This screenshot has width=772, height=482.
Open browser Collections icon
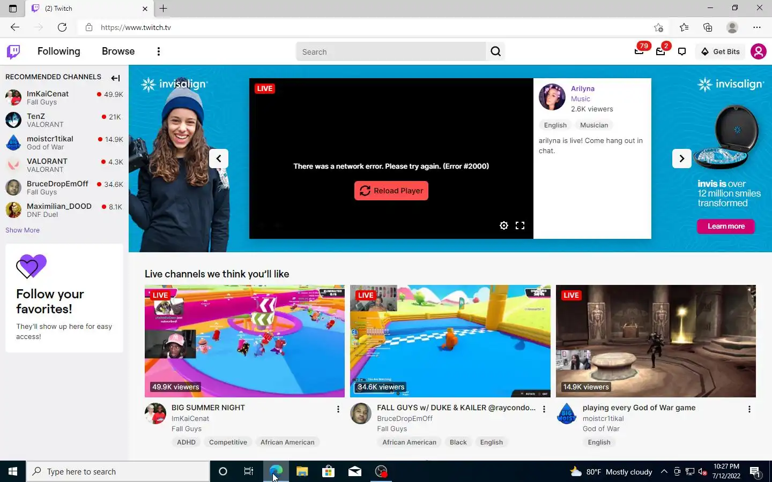click(x=708, y=27)
